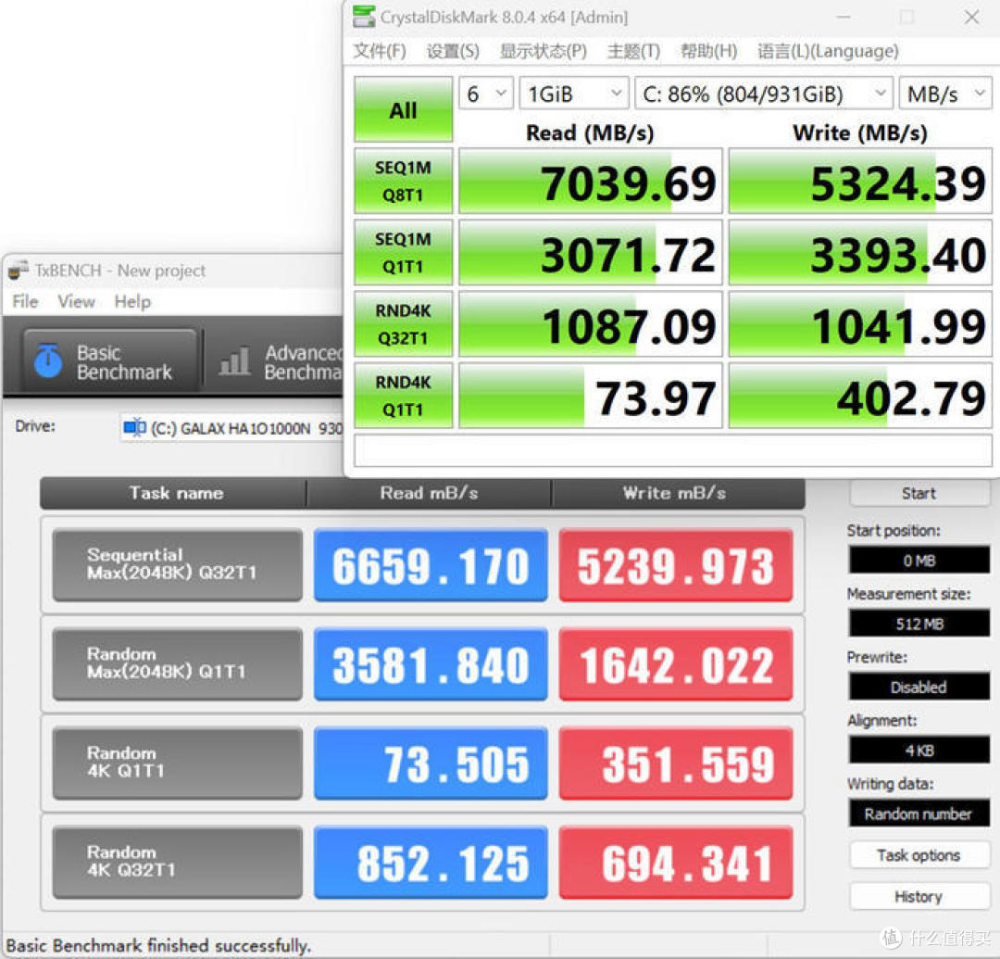Start the RND4K Q1T1 test

pyautogui.click(x=403, y=396)
